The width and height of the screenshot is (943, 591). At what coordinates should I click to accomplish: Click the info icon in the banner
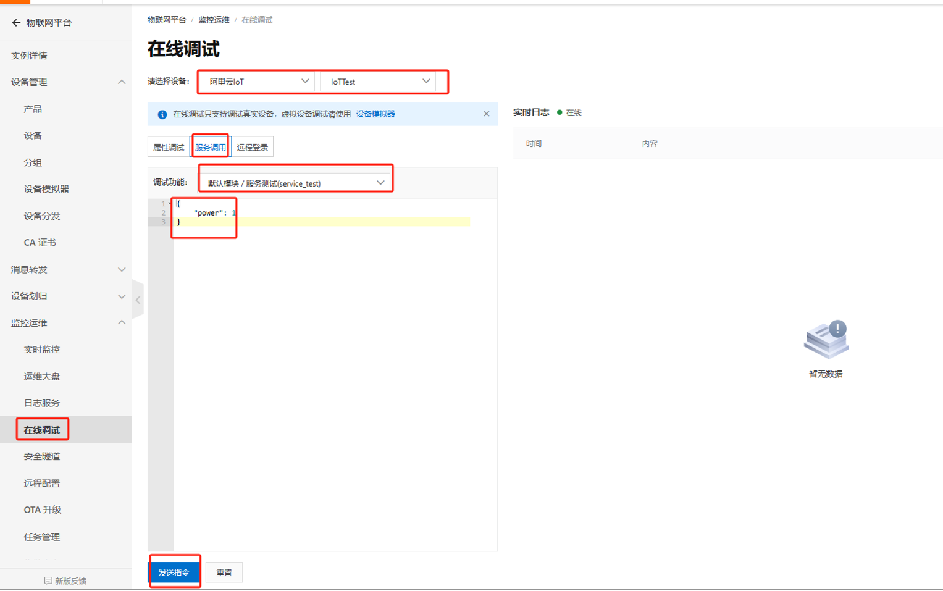coord(162,114)
